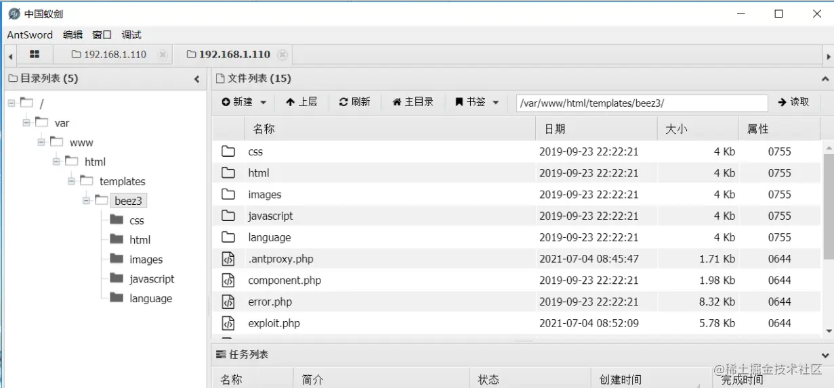Collapse the directory list panel
The image size is (834, 388).
[197, 79]
